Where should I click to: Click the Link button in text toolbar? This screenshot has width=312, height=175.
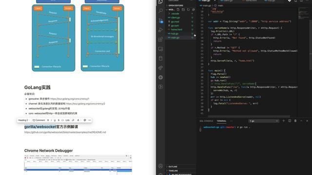67,120
